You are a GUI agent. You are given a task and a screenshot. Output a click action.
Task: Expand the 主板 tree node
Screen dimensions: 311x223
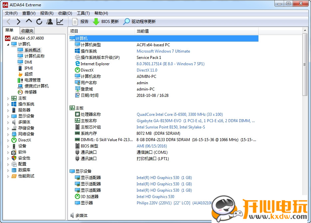8,98
